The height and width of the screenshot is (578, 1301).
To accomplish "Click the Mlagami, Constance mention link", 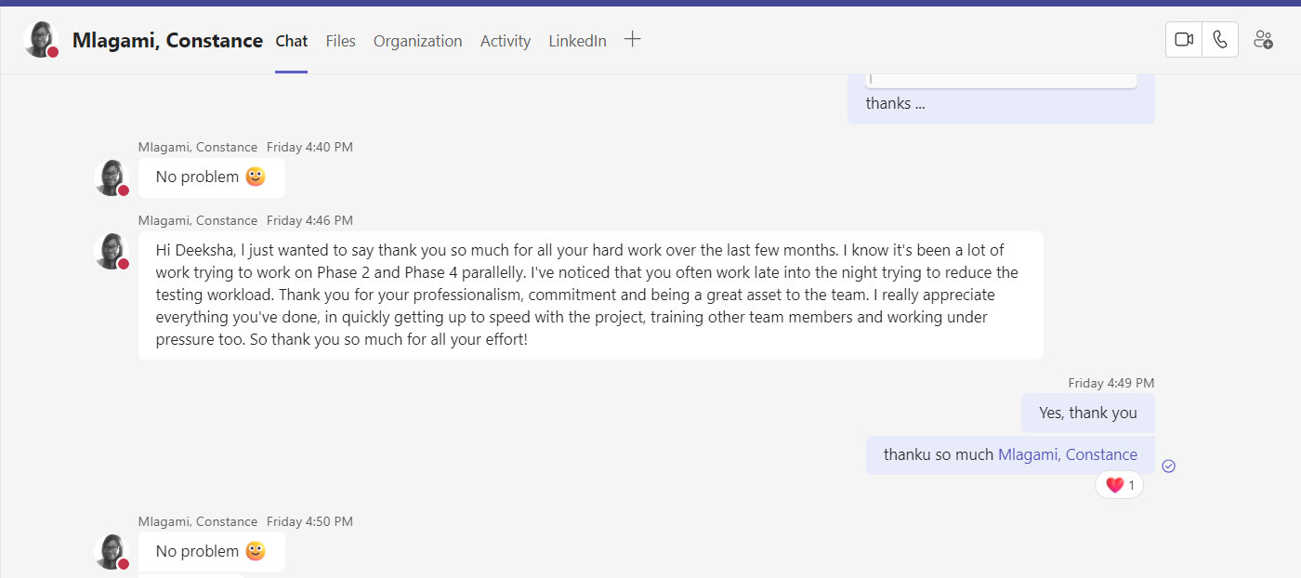I will coord(1068,454).
